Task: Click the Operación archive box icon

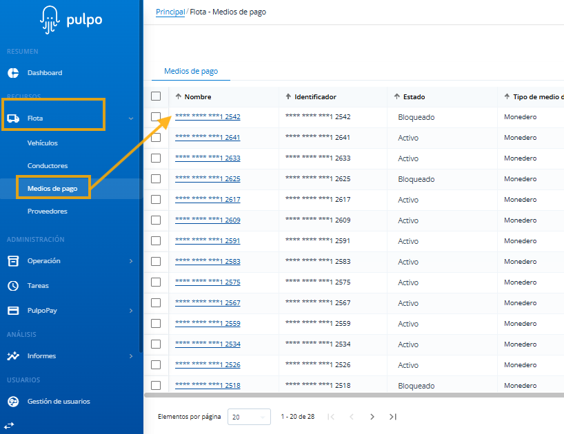Action: pos(12,261)
